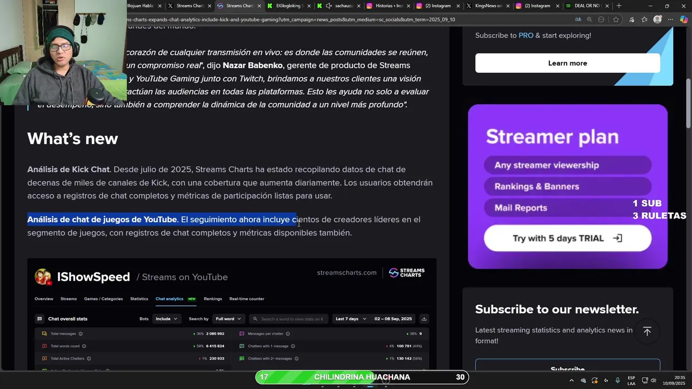692x389 pixels.
Task: Click the What's new heading
Action: (72, 139)
